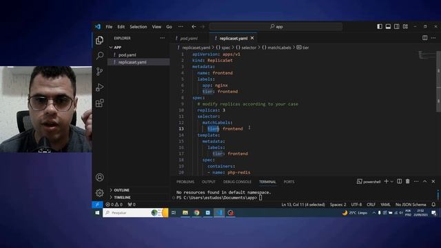Expand the overflow menu ellipsis in menu bar

click(181, 26)
